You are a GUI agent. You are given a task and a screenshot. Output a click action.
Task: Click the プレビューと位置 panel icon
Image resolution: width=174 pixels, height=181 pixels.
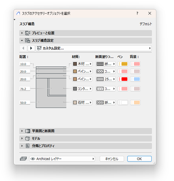tap(28, 33)
